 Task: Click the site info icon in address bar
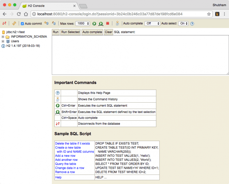(34, 14)
